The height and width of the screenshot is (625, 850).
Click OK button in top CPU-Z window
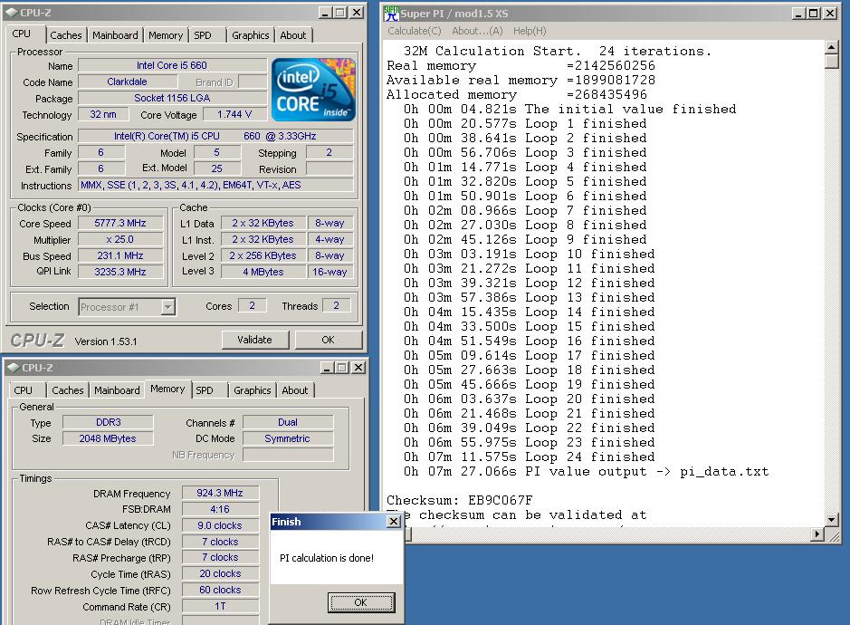click(328, 340)
